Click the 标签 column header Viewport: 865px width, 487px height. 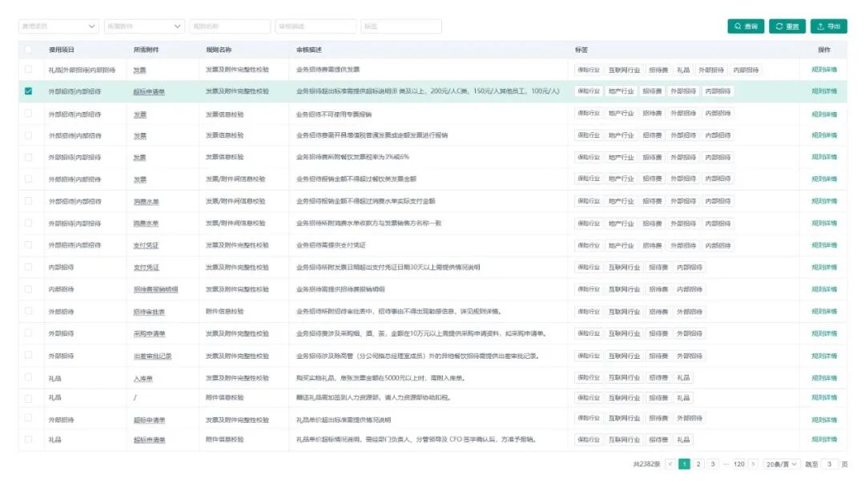click(x=581, y=50)
